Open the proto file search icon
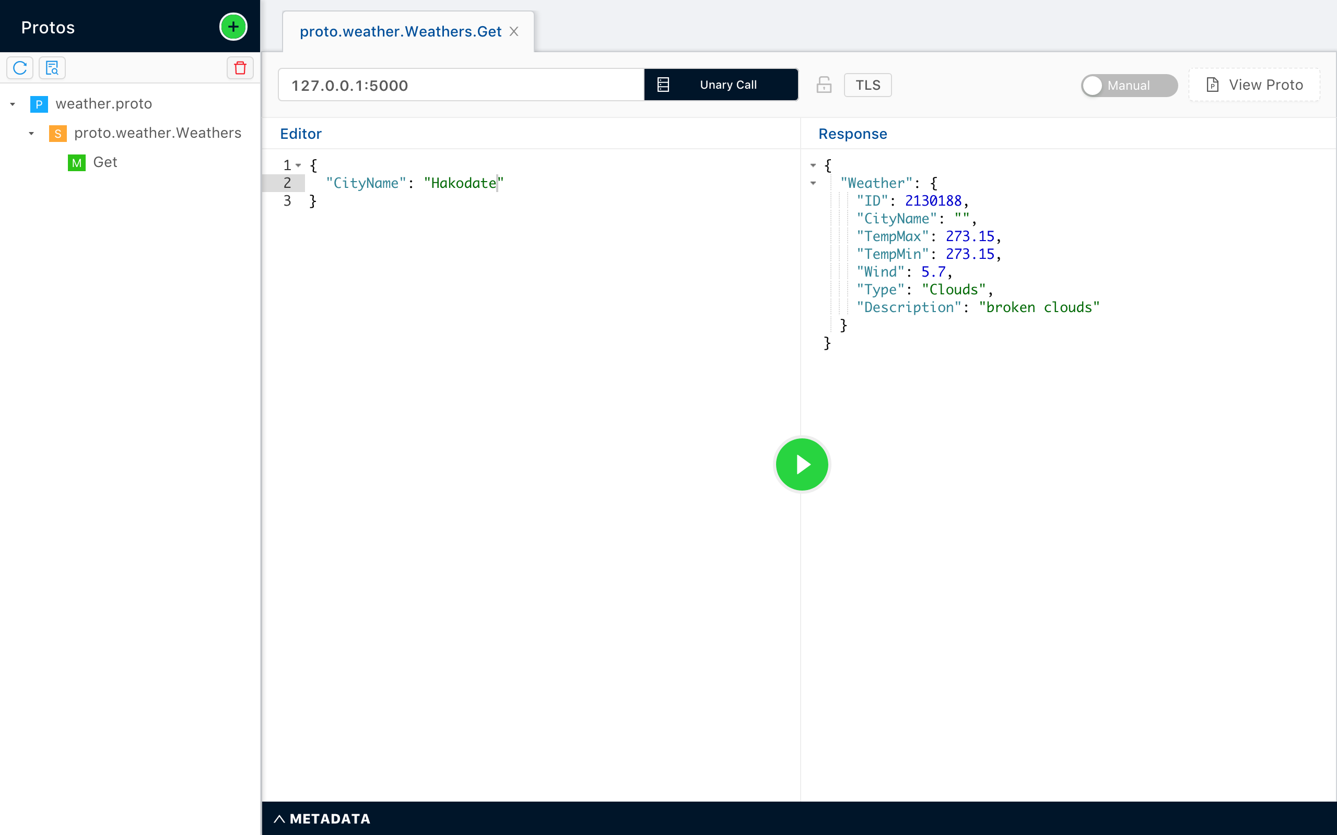Screen dimensions: 1337x835 click(x=52, y=67)
